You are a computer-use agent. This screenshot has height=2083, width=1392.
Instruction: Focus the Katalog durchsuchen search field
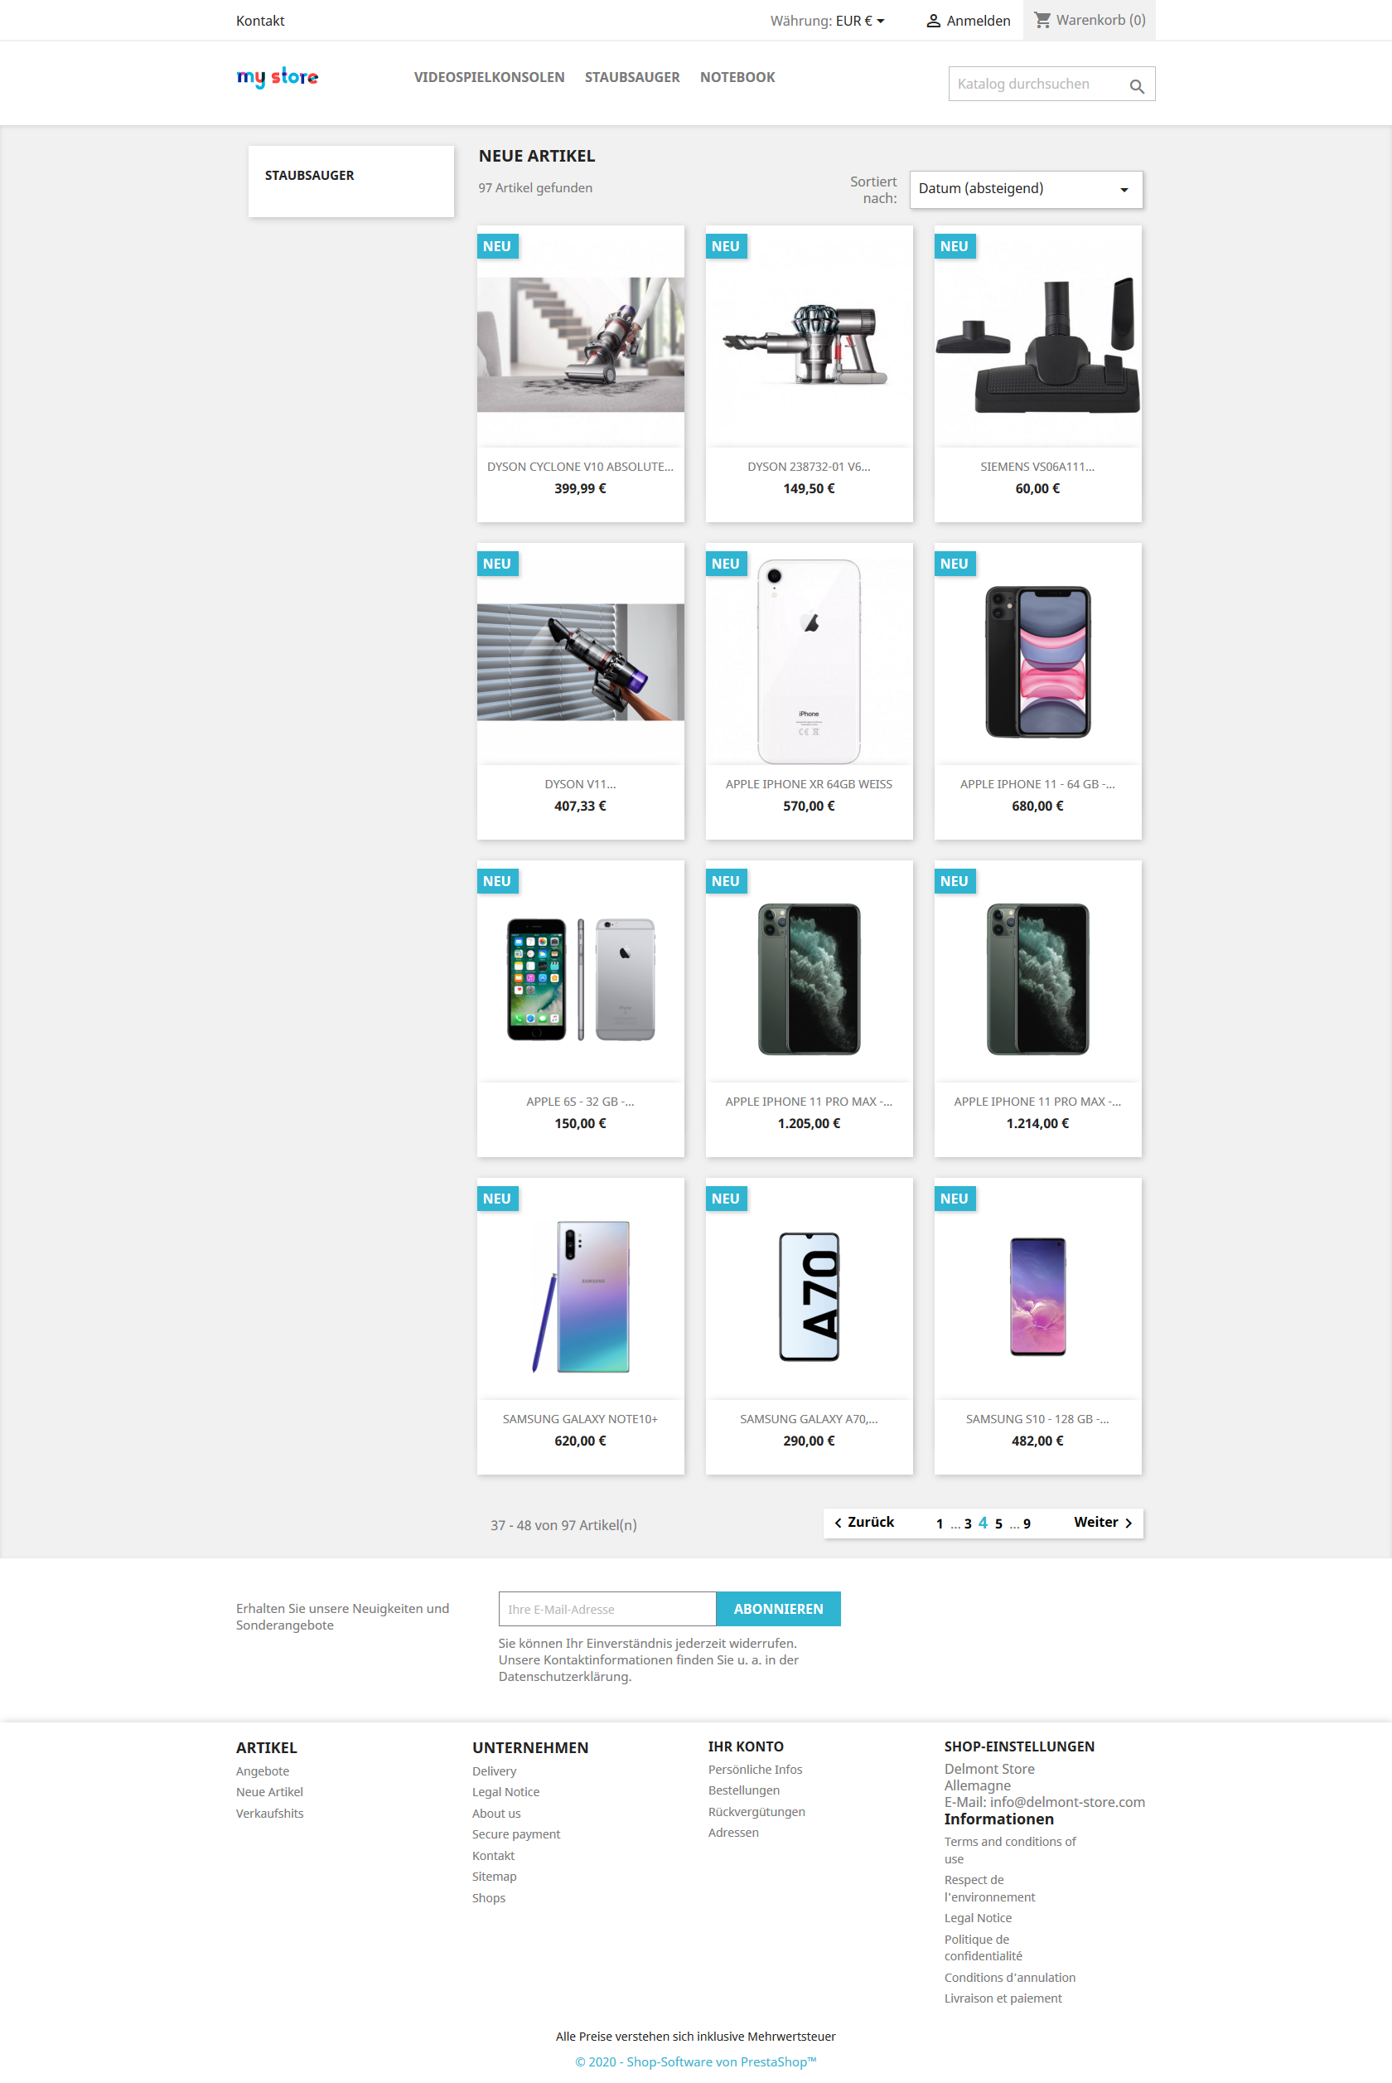click(1035, 85)
